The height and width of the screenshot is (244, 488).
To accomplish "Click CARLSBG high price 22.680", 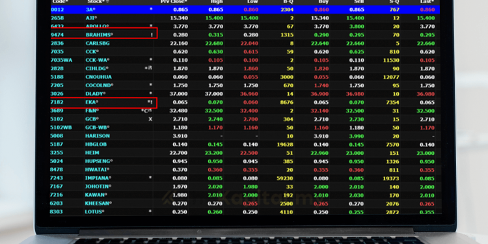I will tap(214, 43).
